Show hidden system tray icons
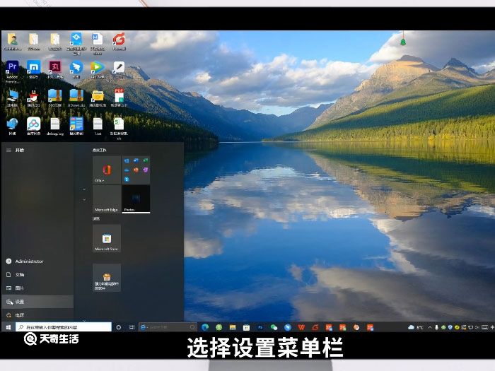 click(430, 327)
